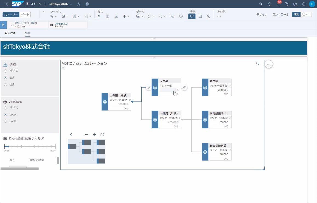
Task: Open the add story filter icon
Action: [3, 25]
